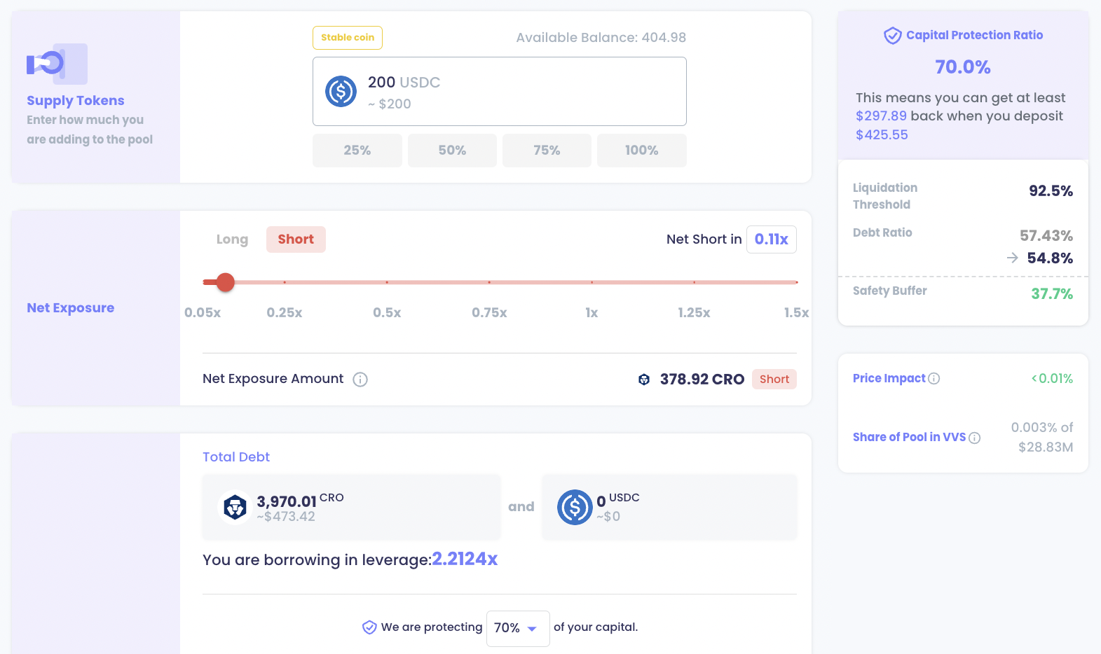The height and width of the screenshot is (654, 1101).
Task: Click the USDC coin icon in supply input
Action: (341, 92)
